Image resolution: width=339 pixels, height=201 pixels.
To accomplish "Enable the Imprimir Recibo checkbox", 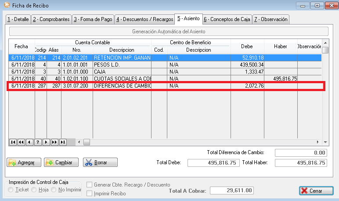I will [x=90, y=193].
